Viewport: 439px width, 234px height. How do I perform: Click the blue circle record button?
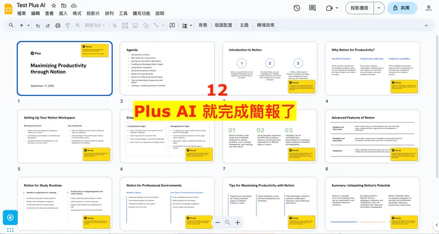(10, 217)
